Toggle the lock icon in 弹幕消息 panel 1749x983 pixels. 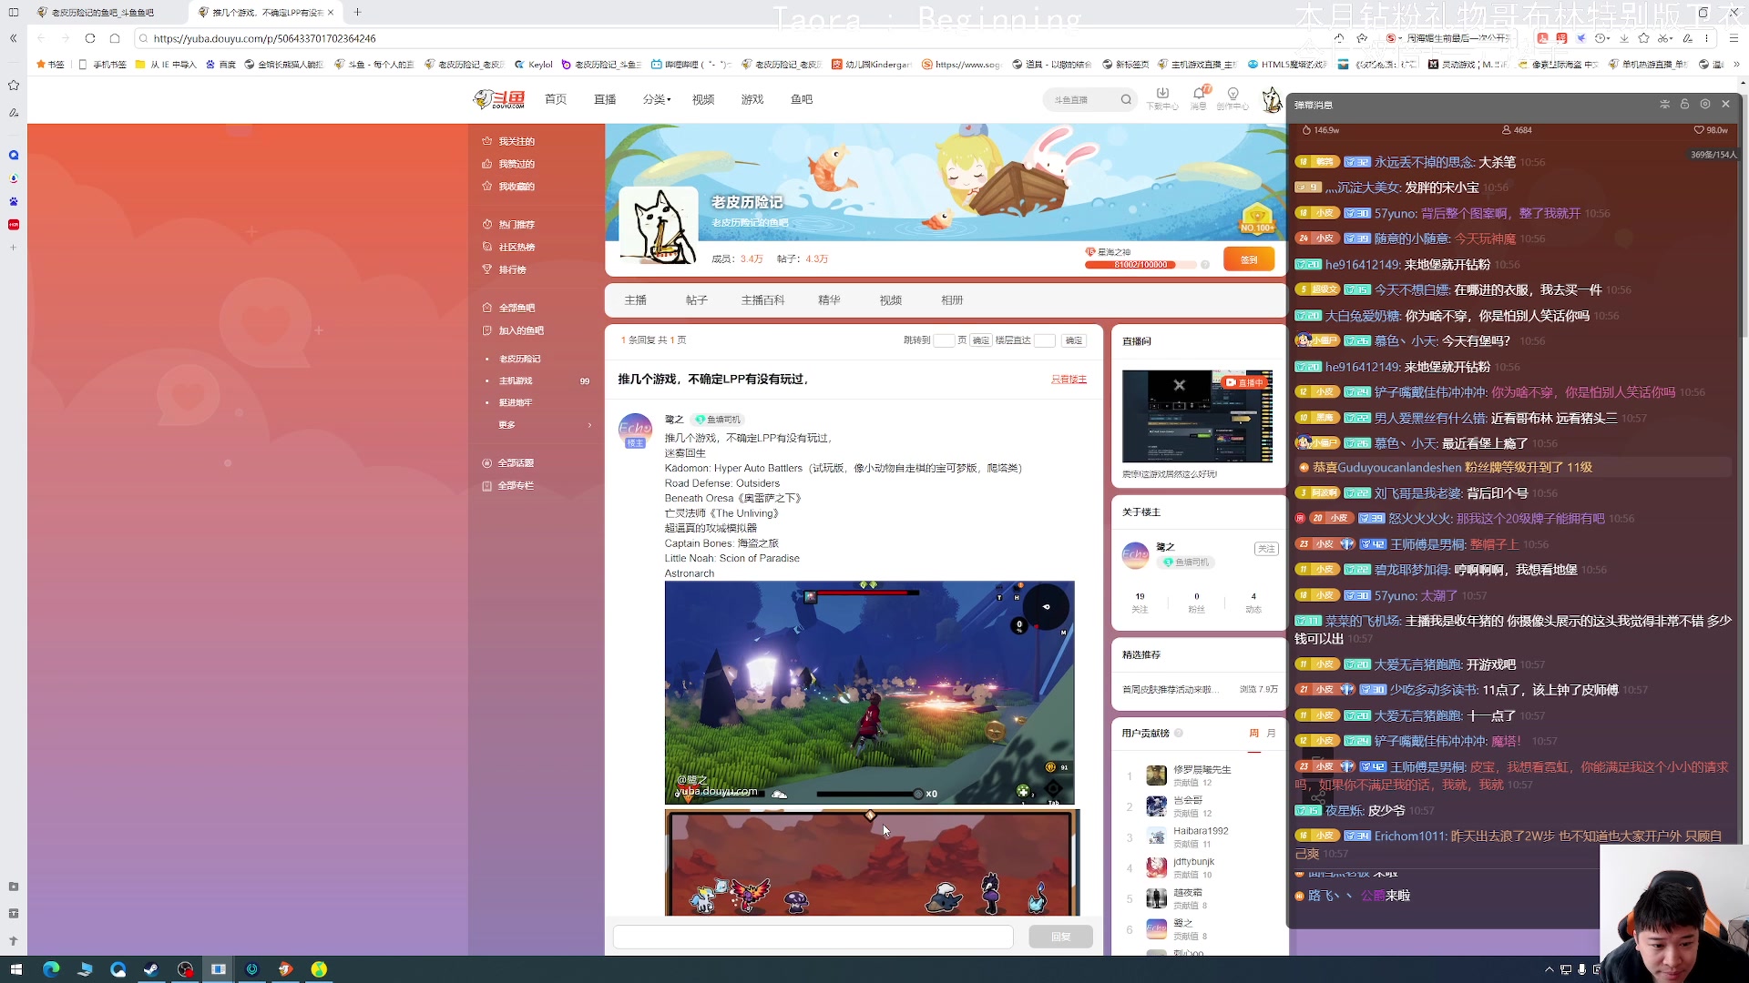pos(1684,105)
